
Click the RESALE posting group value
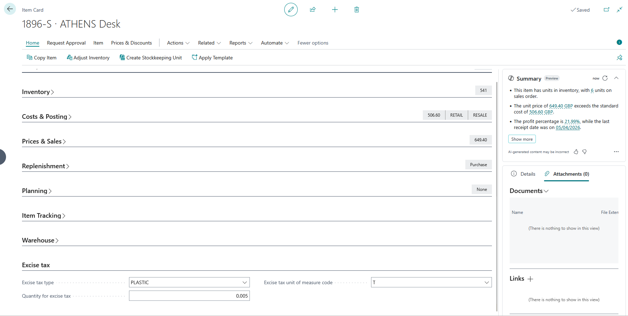[x=480, y=115]
